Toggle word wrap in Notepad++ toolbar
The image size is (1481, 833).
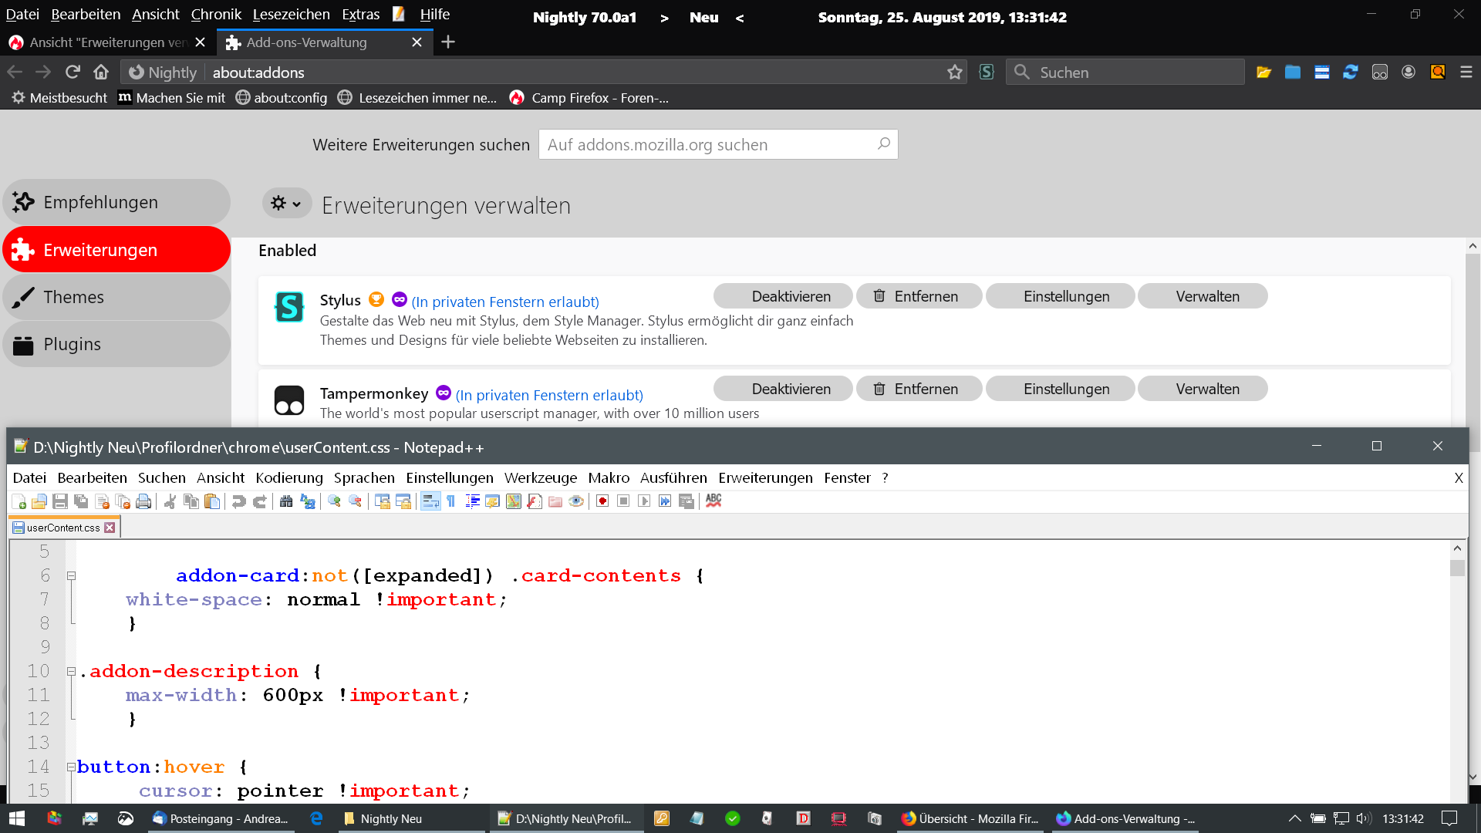(430, 501)
